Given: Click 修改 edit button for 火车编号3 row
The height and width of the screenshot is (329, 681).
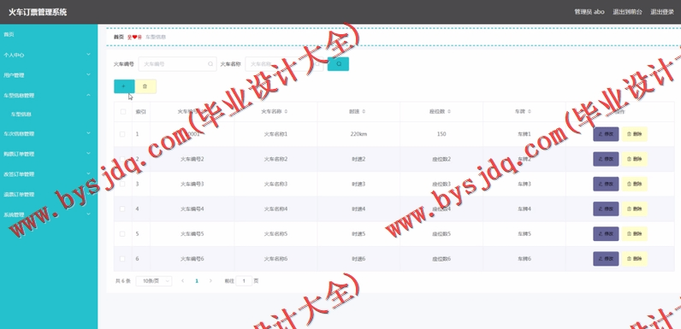Looking at the screenshot, I should (606, 184).
